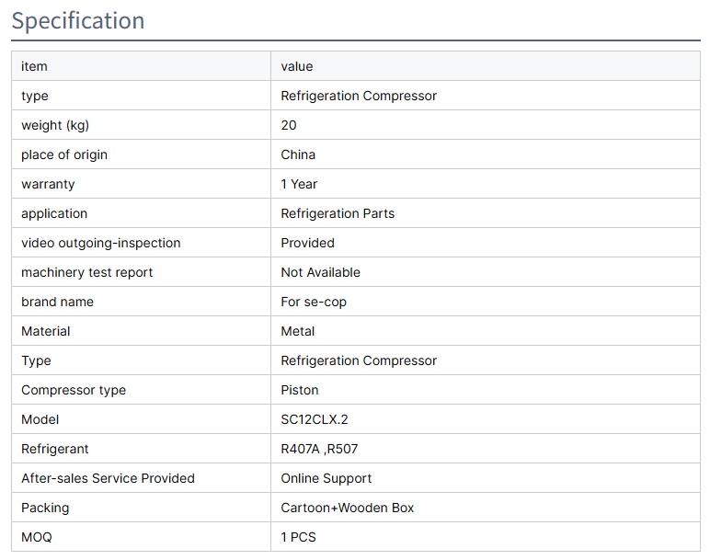The width and height of the screenshot is (710, 560).
Task: Select the 'value' column header cell
Action: point(297,66)
